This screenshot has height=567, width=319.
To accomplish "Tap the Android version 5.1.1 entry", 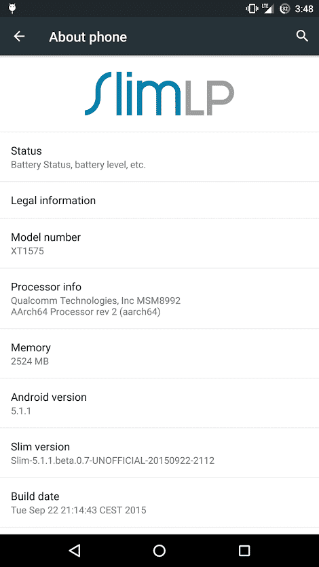I will click(x=159, y=403).
